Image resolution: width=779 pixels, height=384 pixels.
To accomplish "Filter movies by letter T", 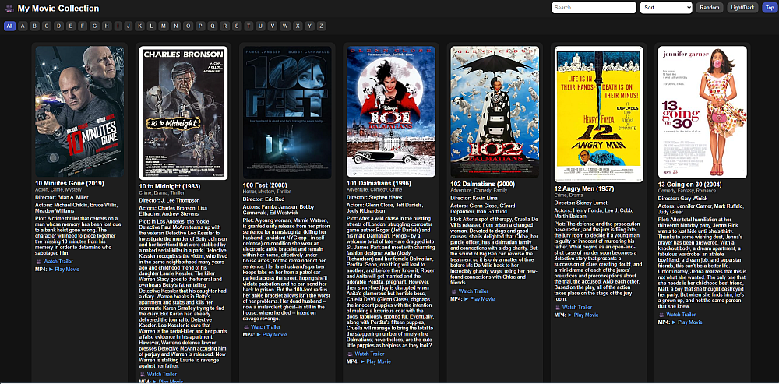I will point(249,26).
